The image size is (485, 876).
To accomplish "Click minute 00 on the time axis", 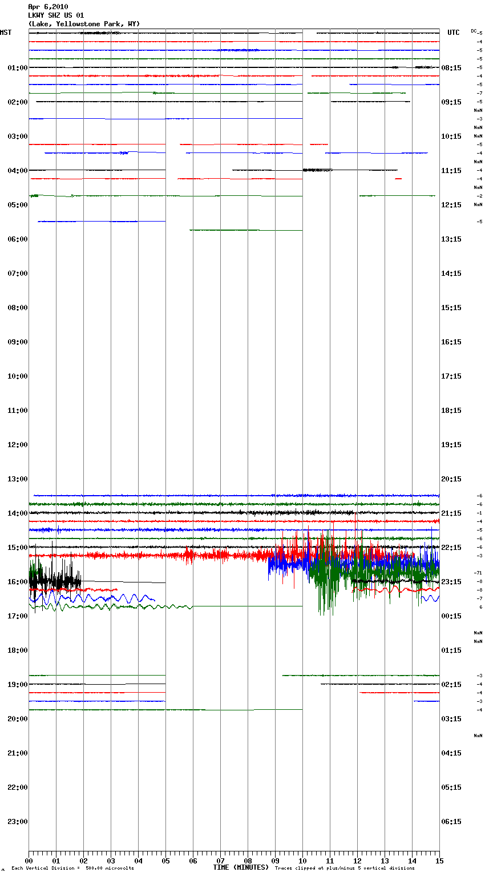I will tap(29, 861).
